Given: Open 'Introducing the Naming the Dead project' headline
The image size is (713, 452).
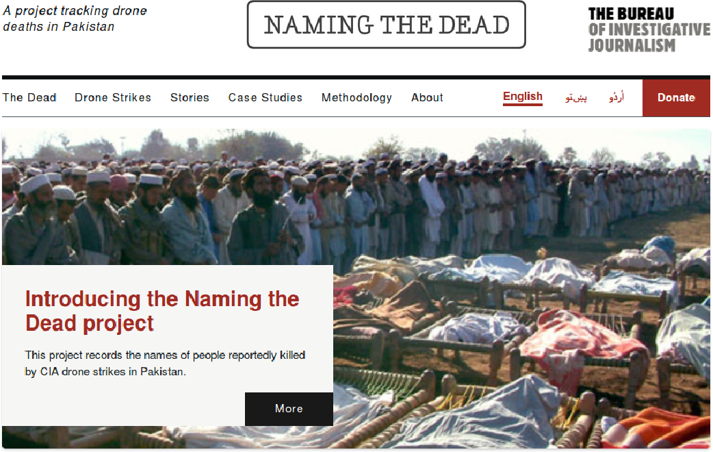Looking at the screenshot, I should click(162, 311).
